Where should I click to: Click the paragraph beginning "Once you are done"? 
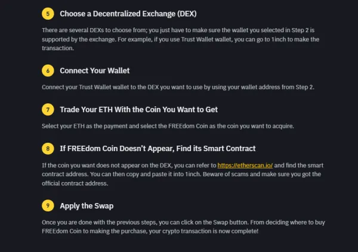click(179, 226)
